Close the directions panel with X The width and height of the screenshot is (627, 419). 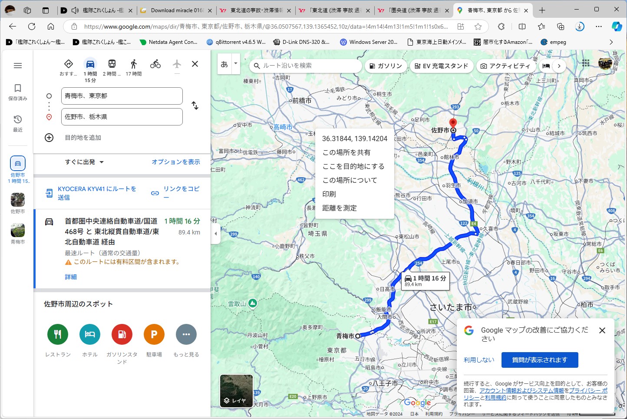(x=195, y=64)
